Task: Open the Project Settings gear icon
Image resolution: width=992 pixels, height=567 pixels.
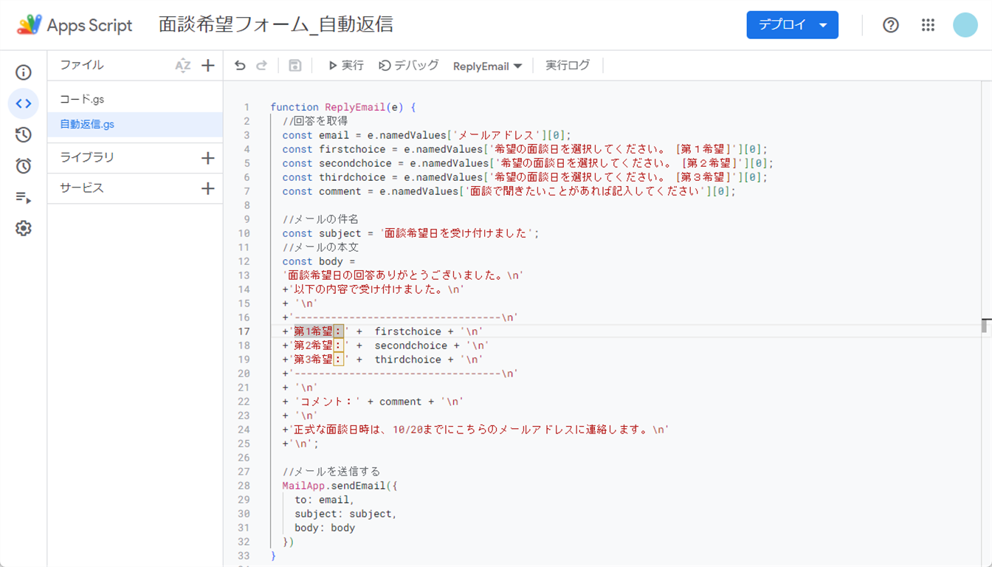Action: click(x=24, y=229)
